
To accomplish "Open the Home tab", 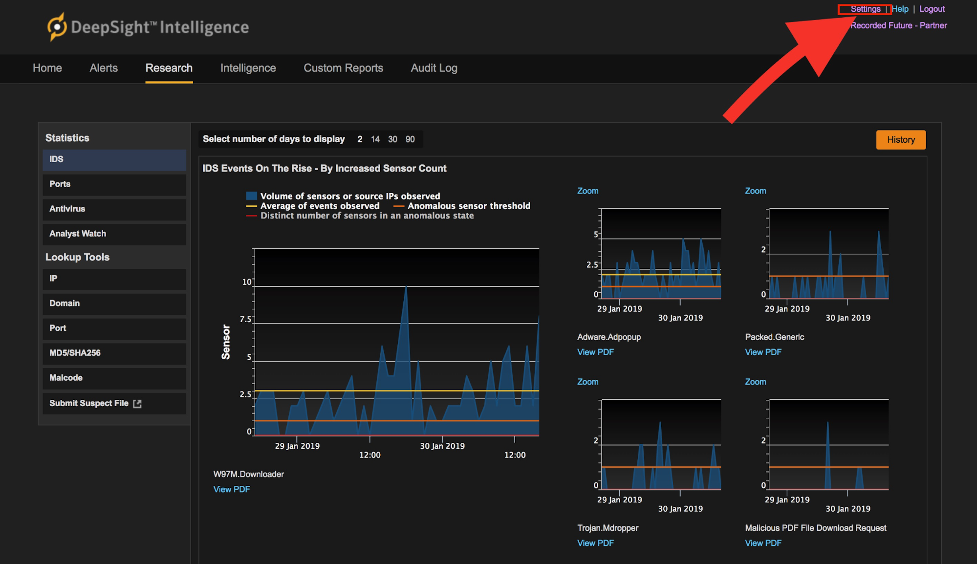I will click(47, 68).
